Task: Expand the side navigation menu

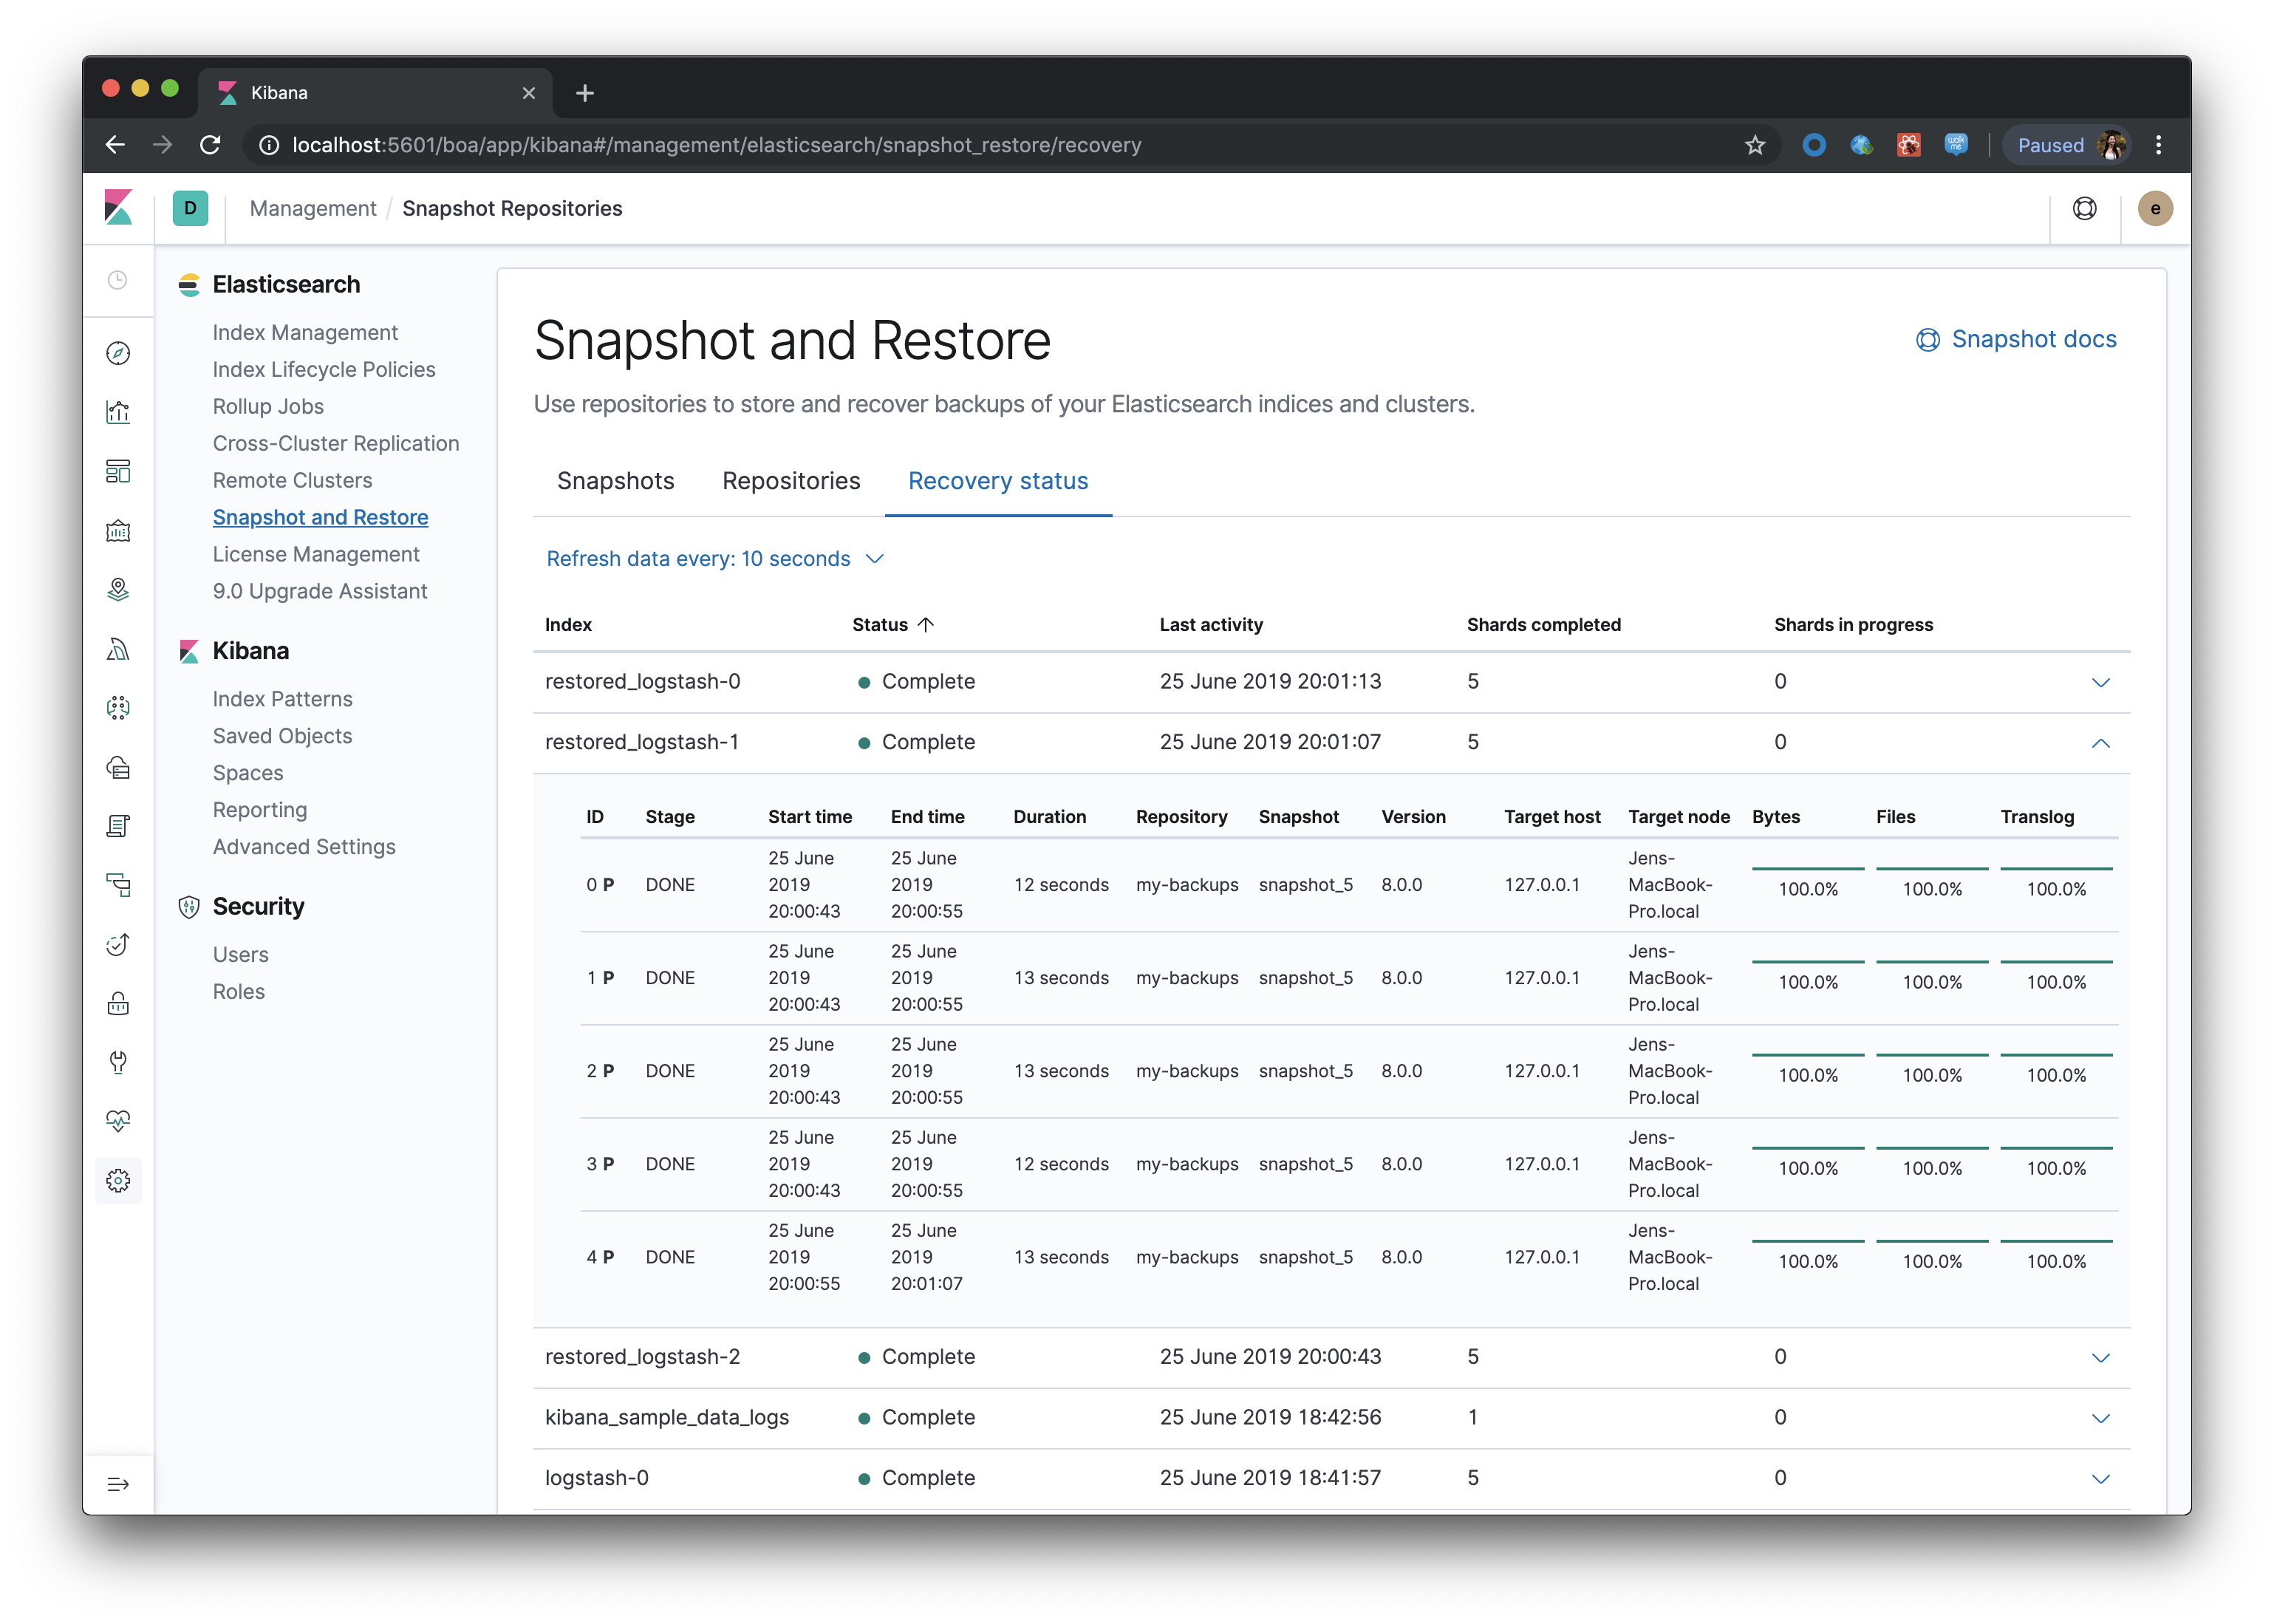Action: point(118,1484)
